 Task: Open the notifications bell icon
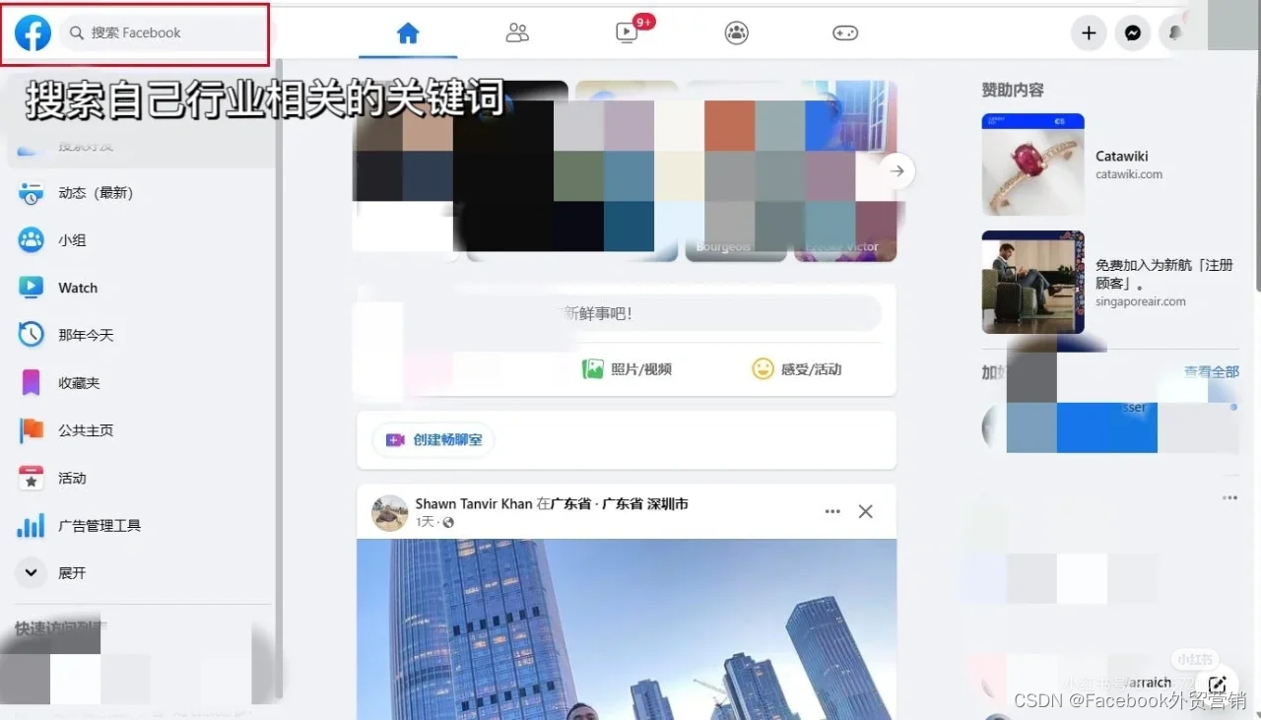[x=1174, y=33]
